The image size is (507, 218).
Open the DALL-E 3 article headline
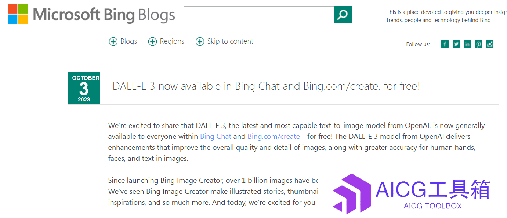266,86
